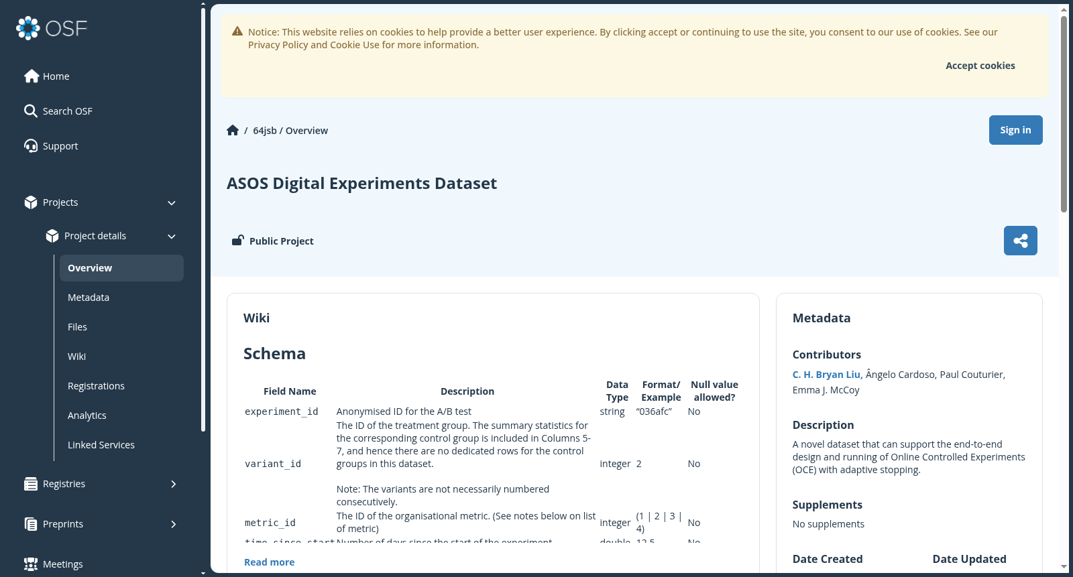Click the Schema heading in wiki

[274, 354]
